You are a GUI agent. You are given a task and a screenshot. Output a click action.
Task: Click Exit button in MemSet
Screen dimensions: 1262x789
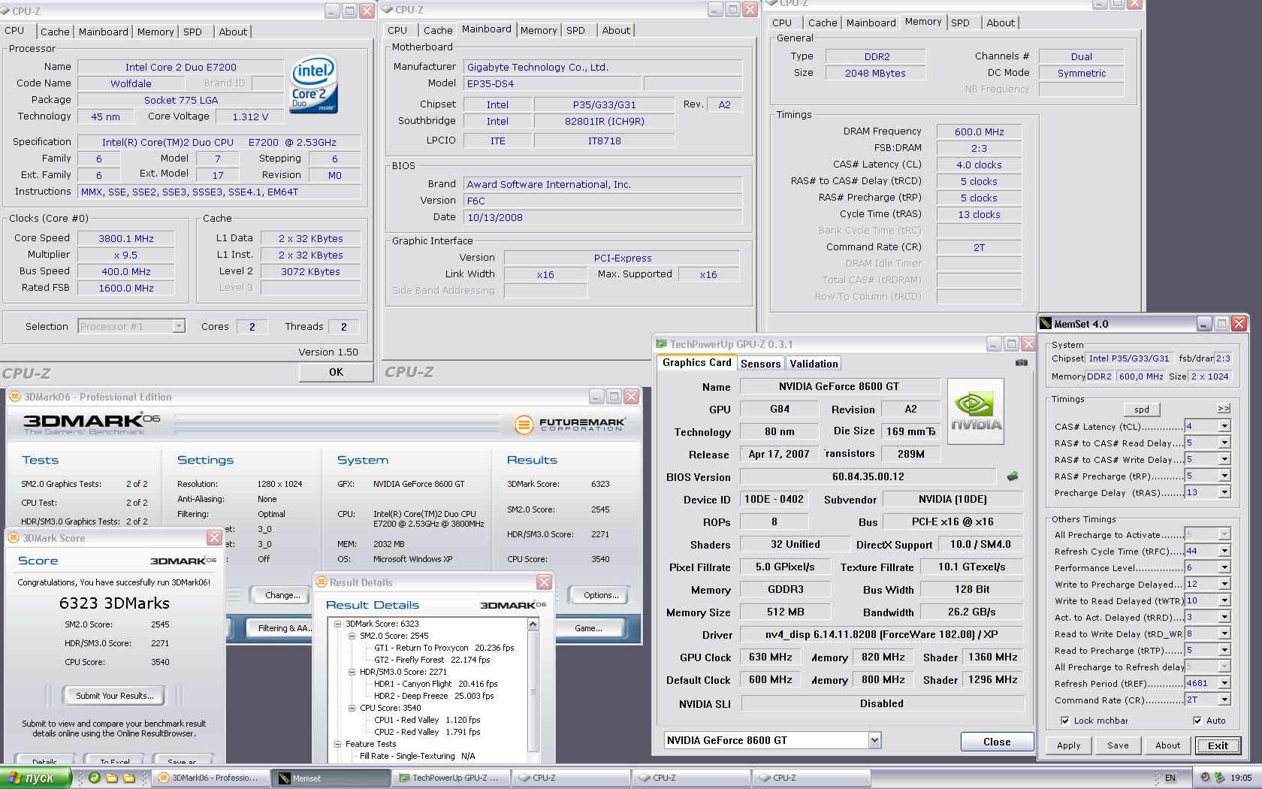click(x=1218, y=745)
